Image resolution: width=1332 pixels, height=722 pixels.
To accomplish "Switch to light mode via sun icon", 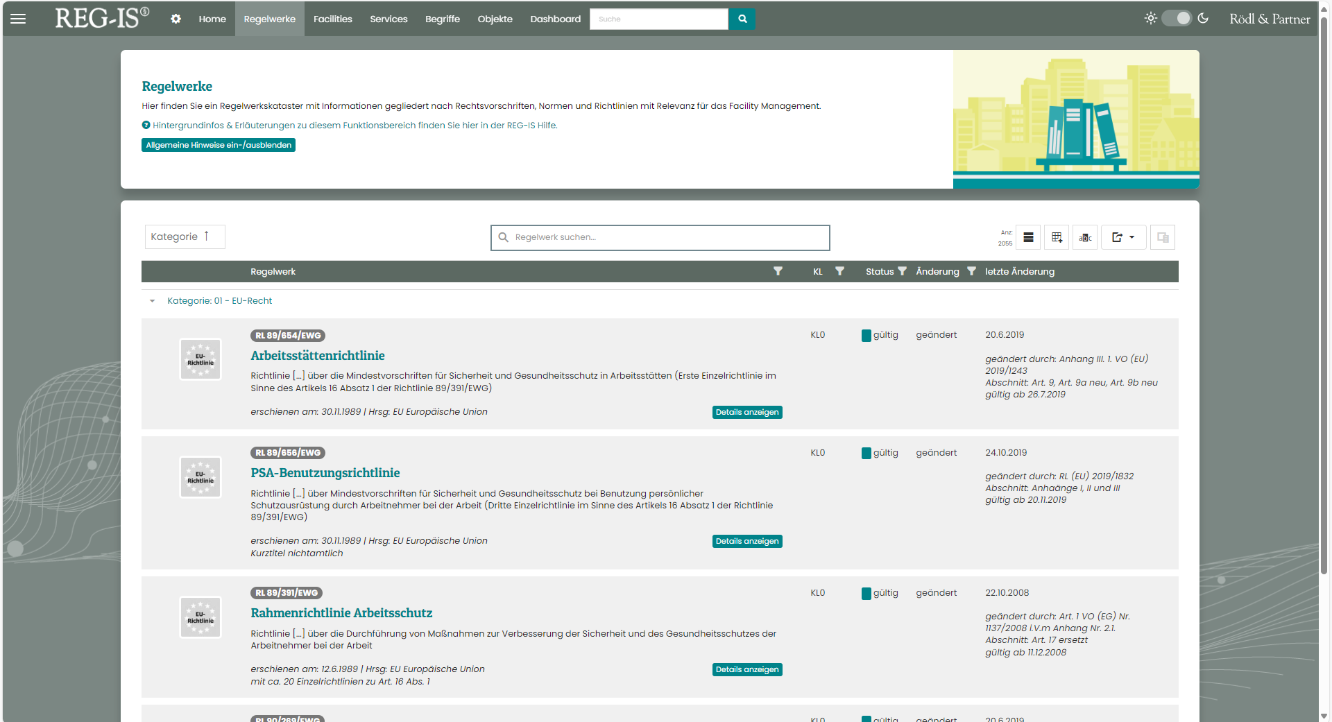I will tap(1150, 19).
